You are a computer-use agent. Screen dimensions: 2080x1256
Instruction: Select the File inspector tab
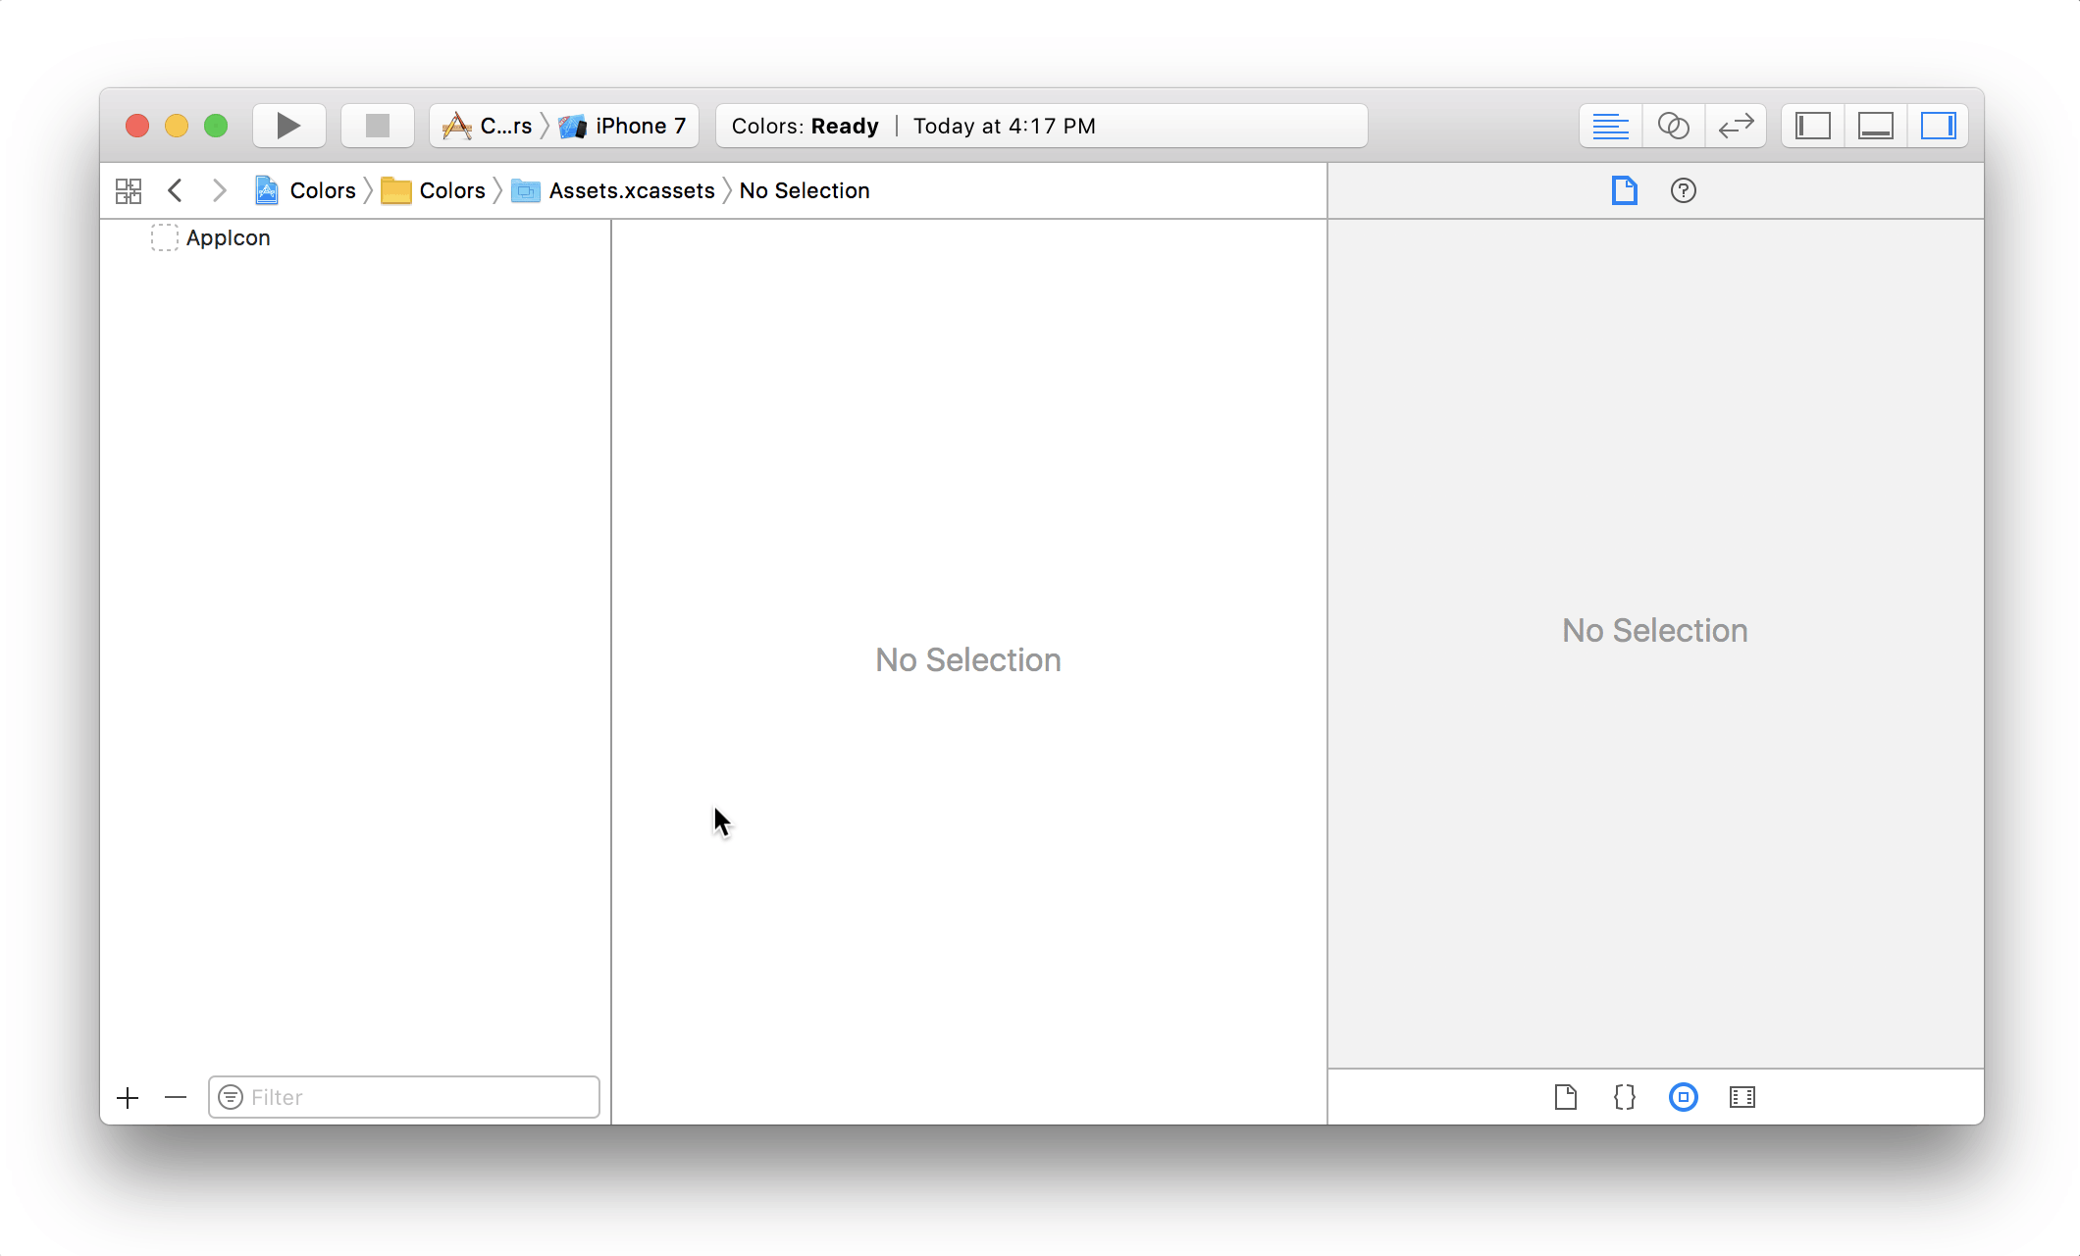pyautogui.click(x=1624, y=190)
